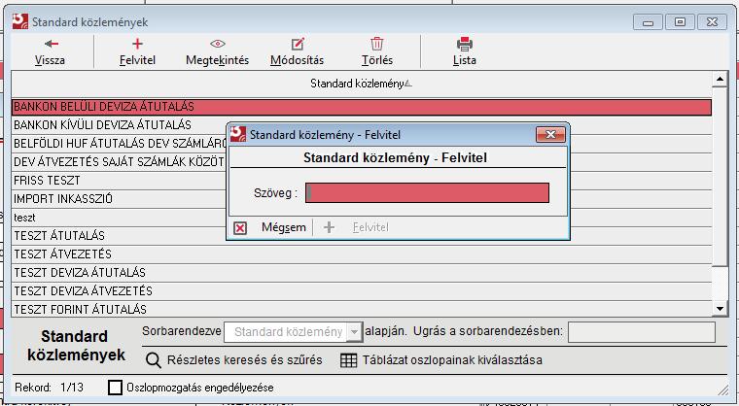
Task: Minimize the Standard közlemények window
Action: 648,22
